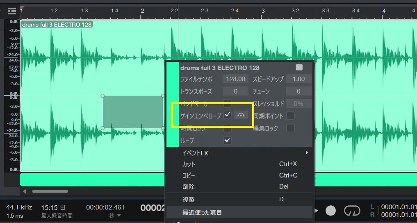Choose 削除 from the context menu
The width and height of the screenshot is (417, 223).
coord(239,187)
